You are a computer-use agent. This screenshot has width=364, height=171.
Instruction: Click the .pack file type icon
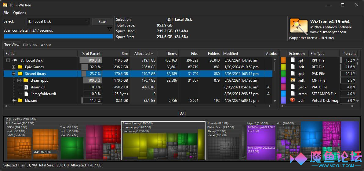click(x=293, y=87)
